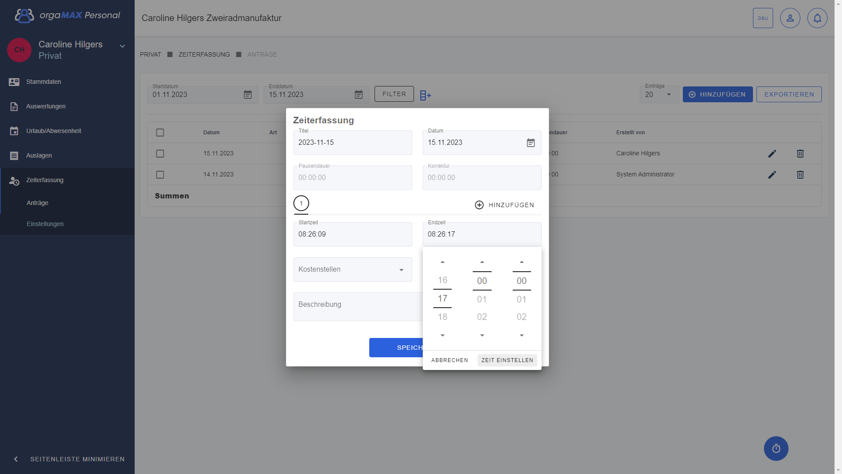Check the 14.11.2023 row checkbox
Screen dimensions: 842x474
(160, 175)
